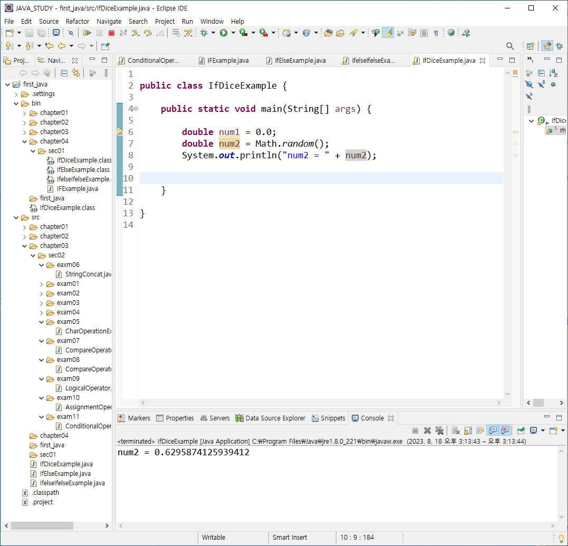Click Collapse All in Navigator toolbar
This screenshot has height=546, width=568.
click(x=64, y=73)
